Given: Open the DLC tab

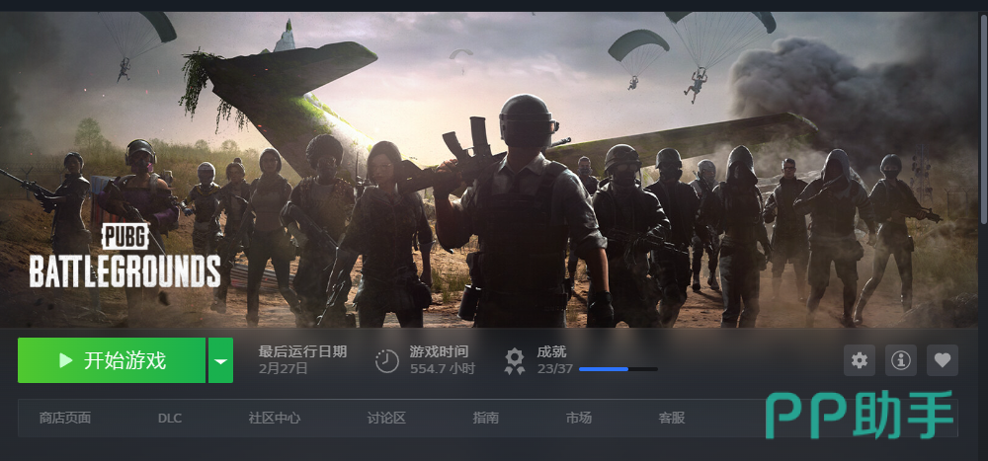Looking at the screenshot, I should pyautogui.click(x=170, y=419).
